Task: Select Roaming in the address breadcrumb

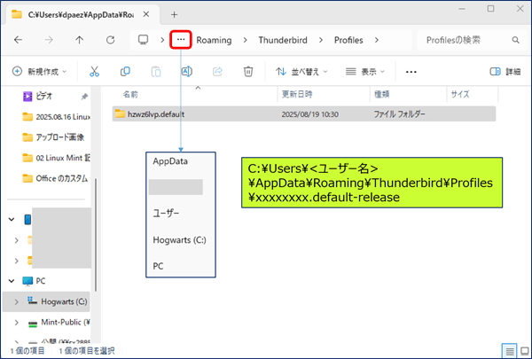Action: coord(214,40)
